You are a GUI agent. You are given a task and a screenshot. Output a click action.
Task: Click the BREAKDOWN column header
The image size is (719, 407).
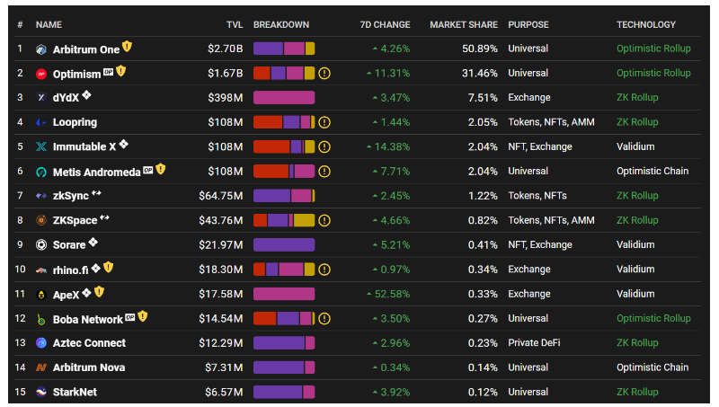pos(281,25)
